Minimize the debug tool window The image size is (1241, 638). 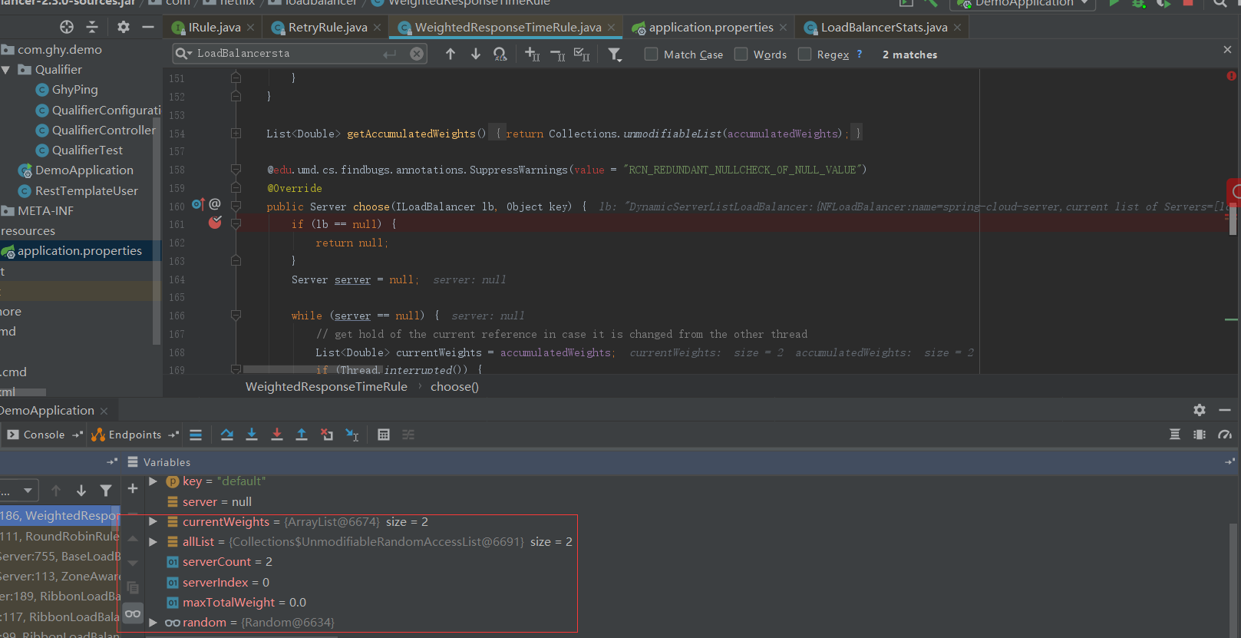click(x=1225, y=410)
